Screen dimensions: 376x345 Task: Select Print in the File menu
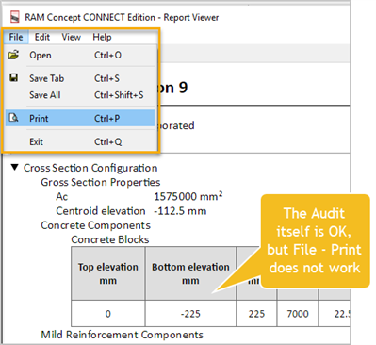click(x=80, y=118)
